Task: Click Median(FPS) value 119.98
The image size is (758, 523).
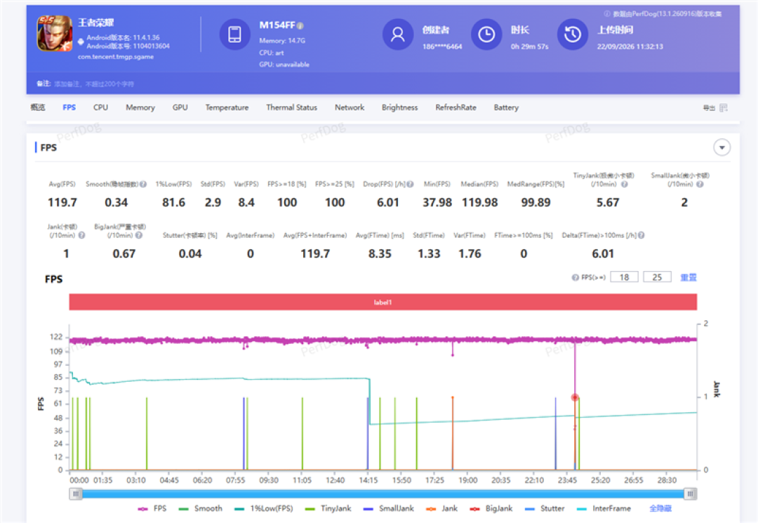Action: point(479,202)
